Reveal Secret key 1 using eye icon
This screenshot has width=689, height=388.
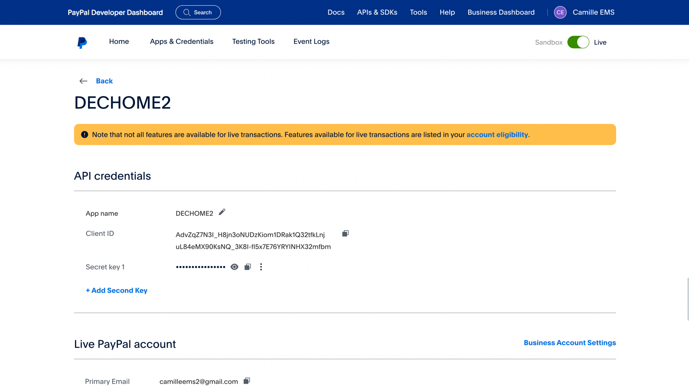[234, 267]
